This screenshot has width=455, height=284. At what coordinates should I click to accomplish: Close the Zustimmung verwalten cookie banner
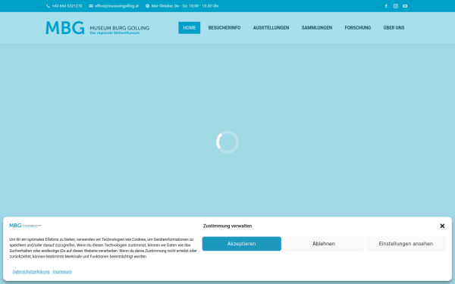[442, 226]
